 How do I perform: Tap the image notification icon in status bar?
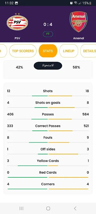(17, 3)
